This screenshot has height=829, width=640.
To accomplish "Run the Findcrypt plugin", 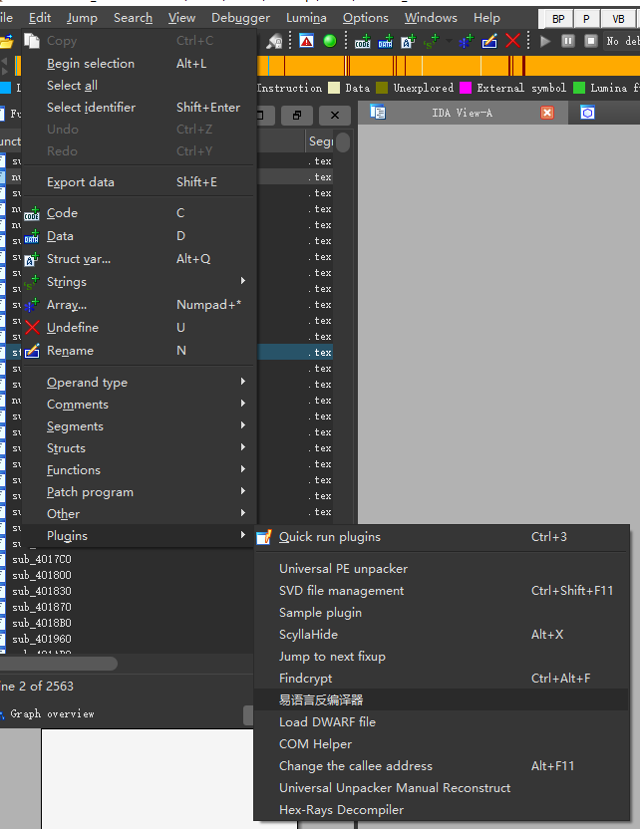I will pos(305,679).
